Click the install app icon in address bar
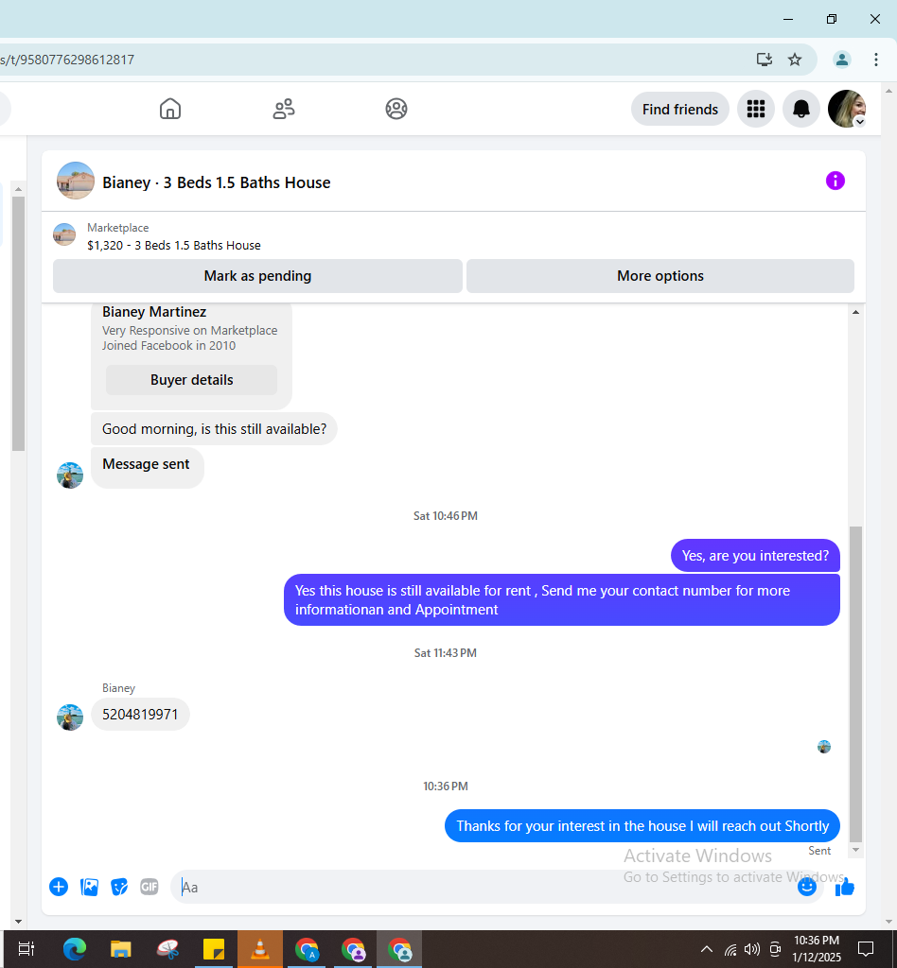Screen dimensions: 897x968 coord(765,60)
